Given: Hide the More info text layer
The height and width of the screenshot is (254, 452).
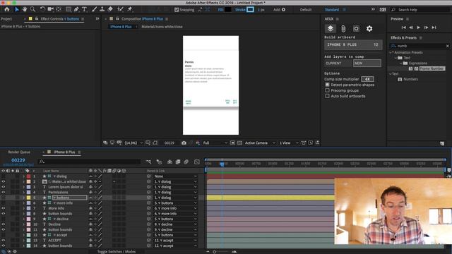Looking at the screenshot, I should point(3,208).
